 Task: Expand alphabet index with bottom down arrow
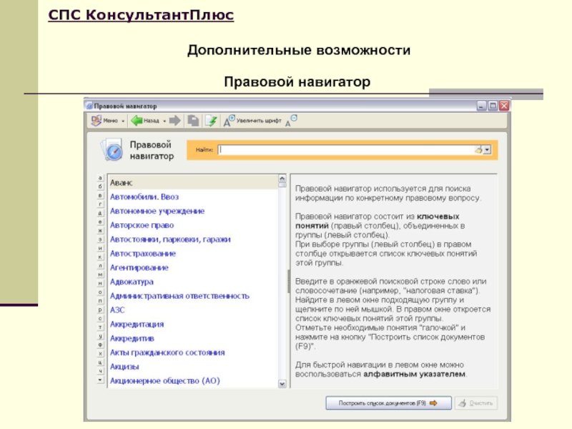click(100, 380)
